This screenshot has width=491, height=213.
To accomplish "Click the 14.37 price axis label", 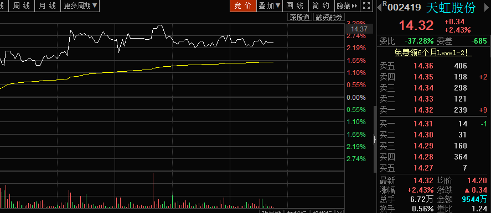I will tap(359, 29).
